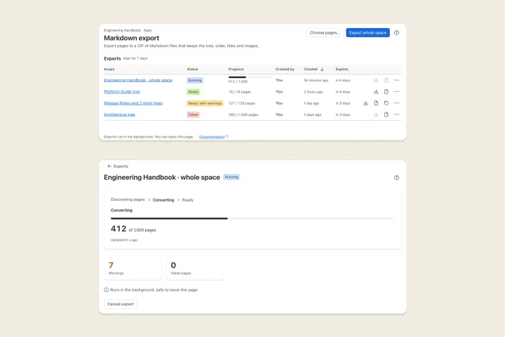Click 'in 5 days' expiry cell
Screen dimensions: 505x337
[x=343, y=103]
